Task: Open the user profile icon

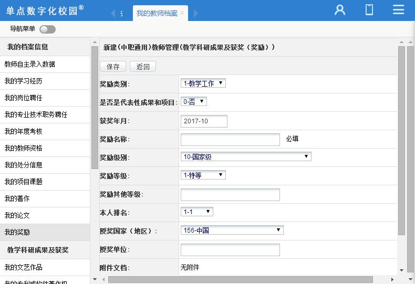Action: point(340,10)
